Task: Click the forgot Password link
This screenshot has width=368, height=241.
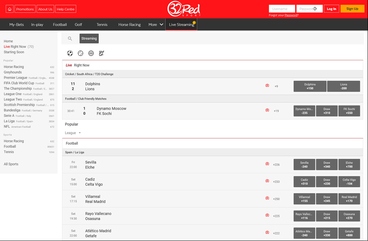Action: pos(290,15)
